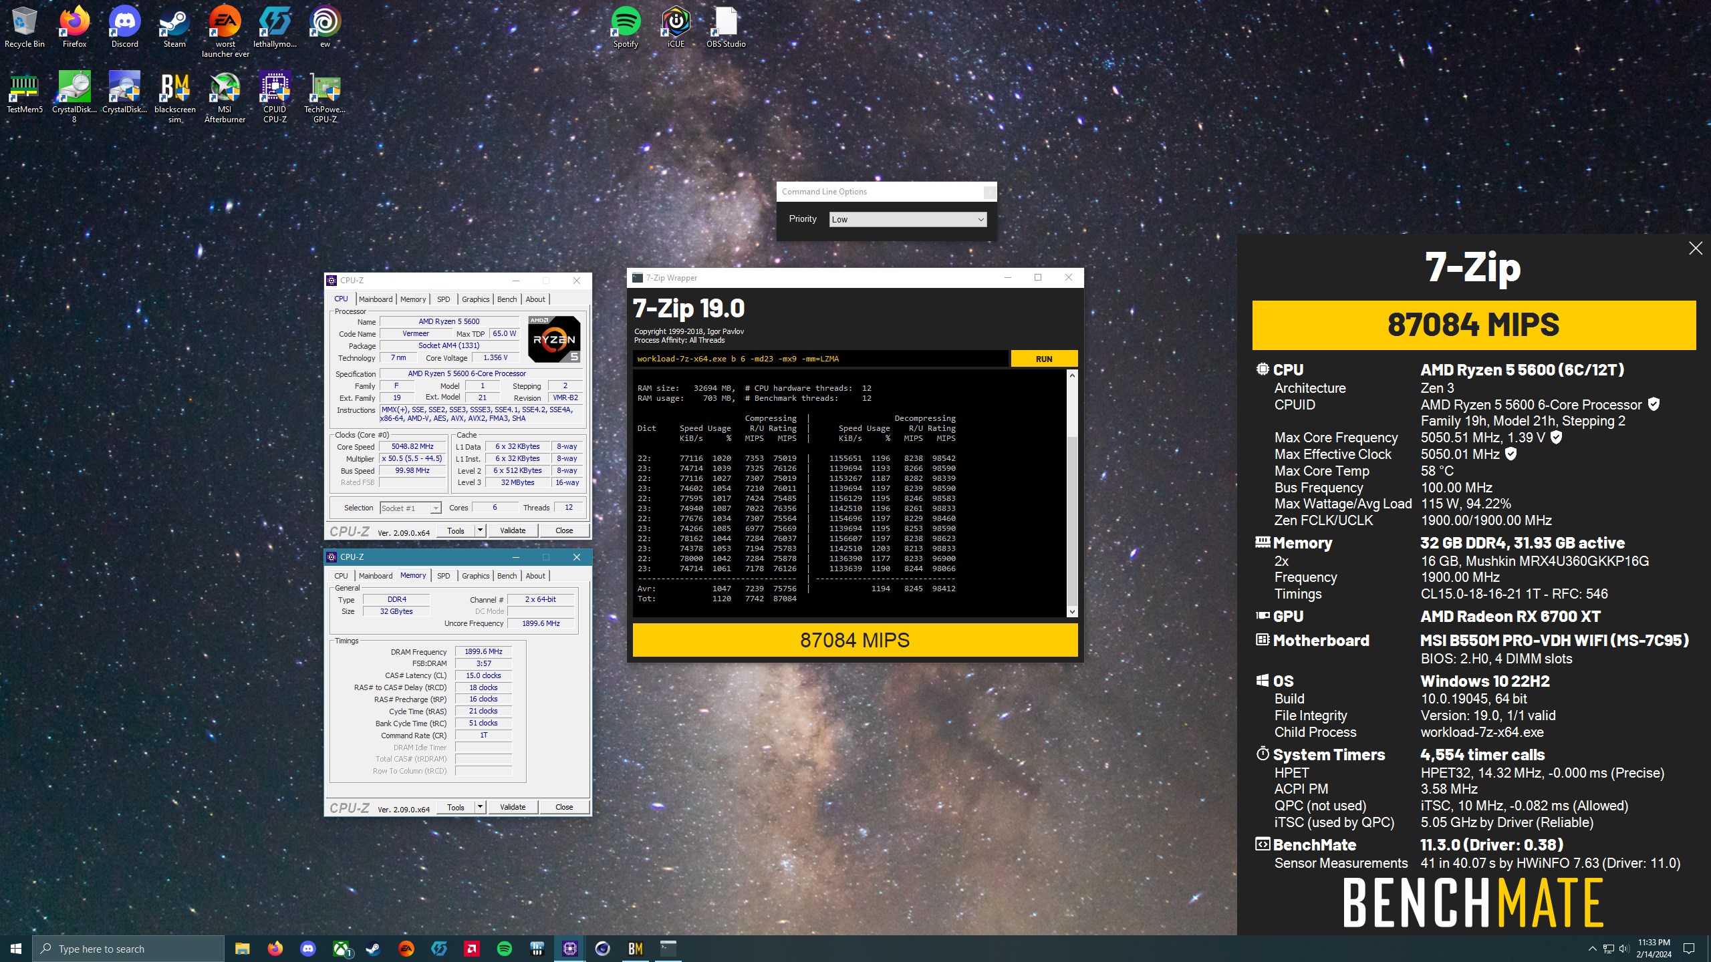
Task: Click the Discord taskbar icon
Action: click(x=307, y=949)
